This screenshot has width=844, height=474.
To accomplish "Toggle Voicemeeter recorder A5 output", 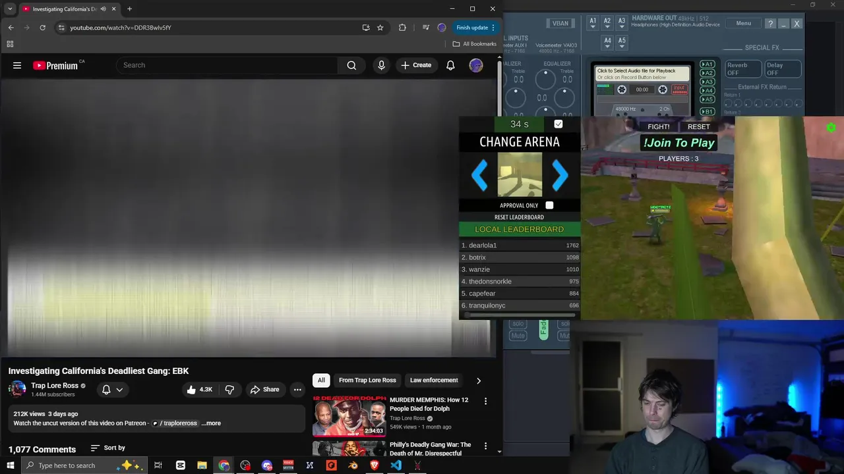I will pos(707,99).
